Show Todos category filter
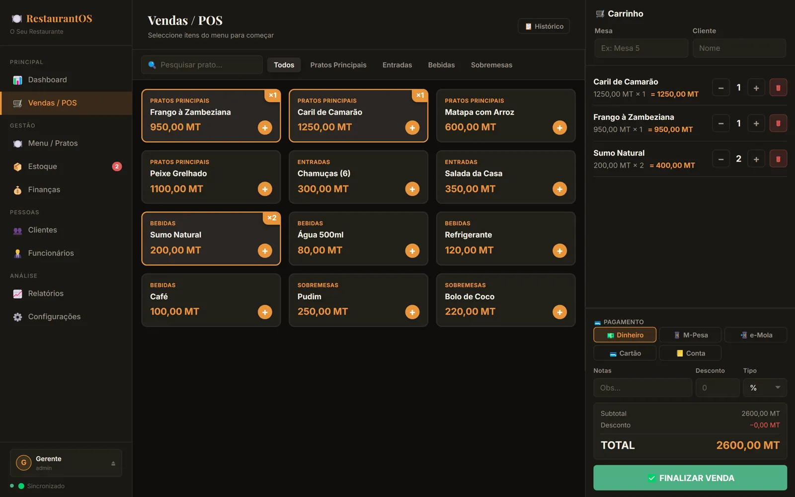This screenshot has height=497, width=795. tap(284, 65)
